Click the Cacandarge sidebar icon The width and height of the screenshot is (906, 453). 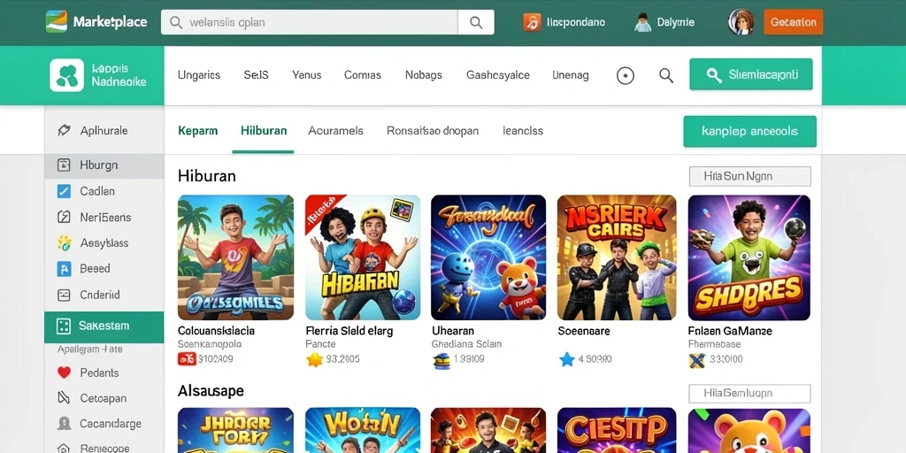pos(64,424)
